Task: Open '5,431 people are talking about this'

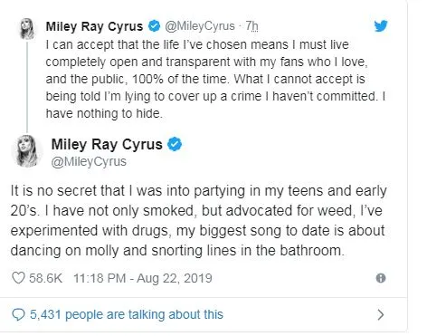Action: (x=127, y=314)
